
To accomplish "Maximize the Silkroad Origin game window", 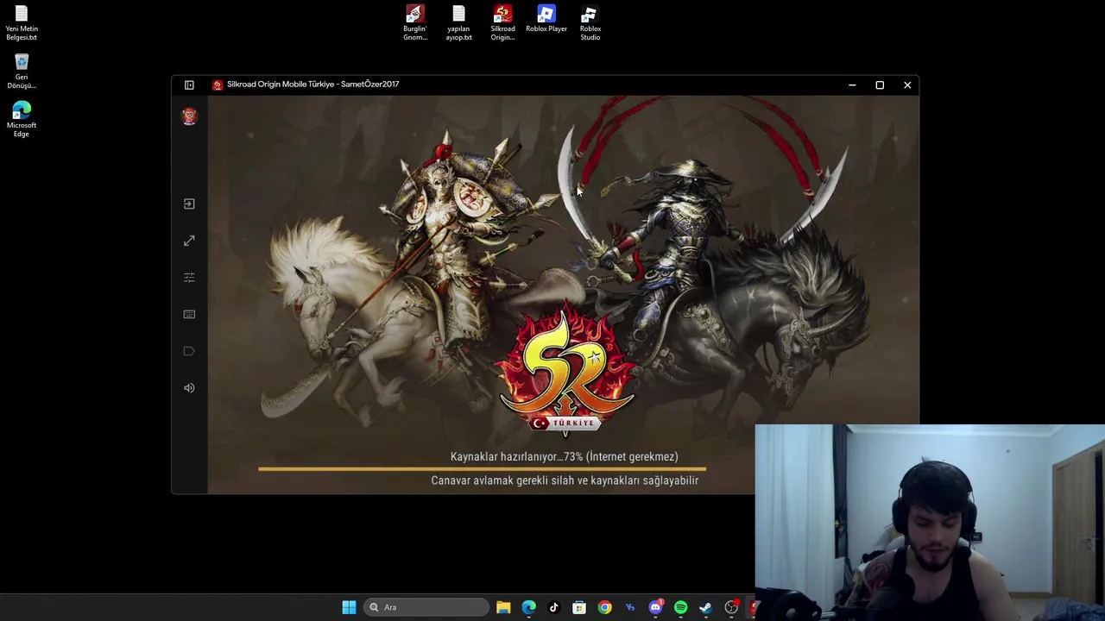I will tap(880, 85).
